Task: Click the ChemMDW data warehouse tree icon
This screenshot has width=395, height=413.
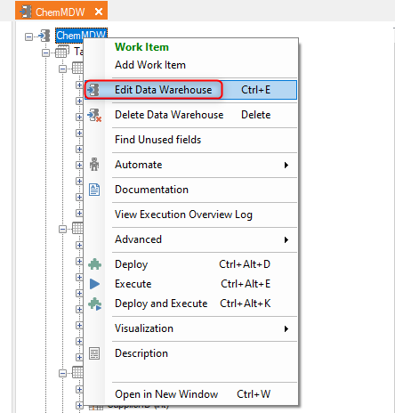Action: pos(44,36)
